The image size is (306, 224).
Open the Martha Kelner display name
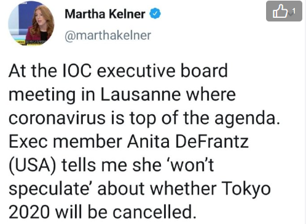pyautogui.click(x=105, y=14)
